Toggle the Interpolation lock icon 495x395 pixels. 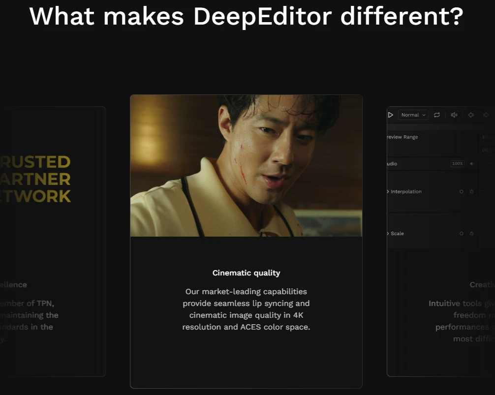471,192
